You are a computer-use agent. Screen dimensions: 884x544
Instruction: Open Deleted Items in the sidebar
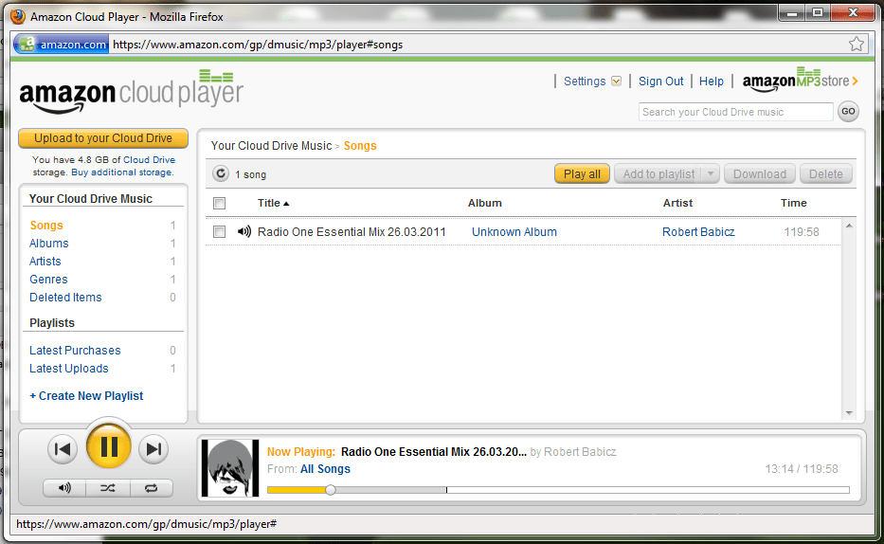[x=65, y=298]
